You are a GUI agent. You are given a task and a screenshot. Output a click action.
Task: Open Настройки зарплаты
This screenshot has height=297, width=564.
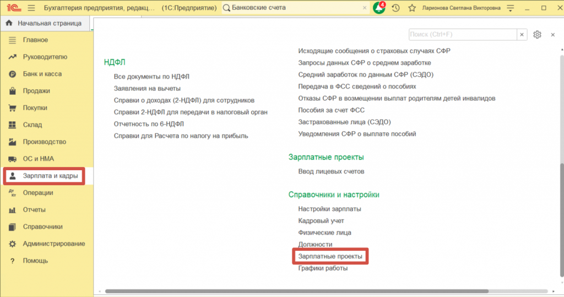[329, 209]
